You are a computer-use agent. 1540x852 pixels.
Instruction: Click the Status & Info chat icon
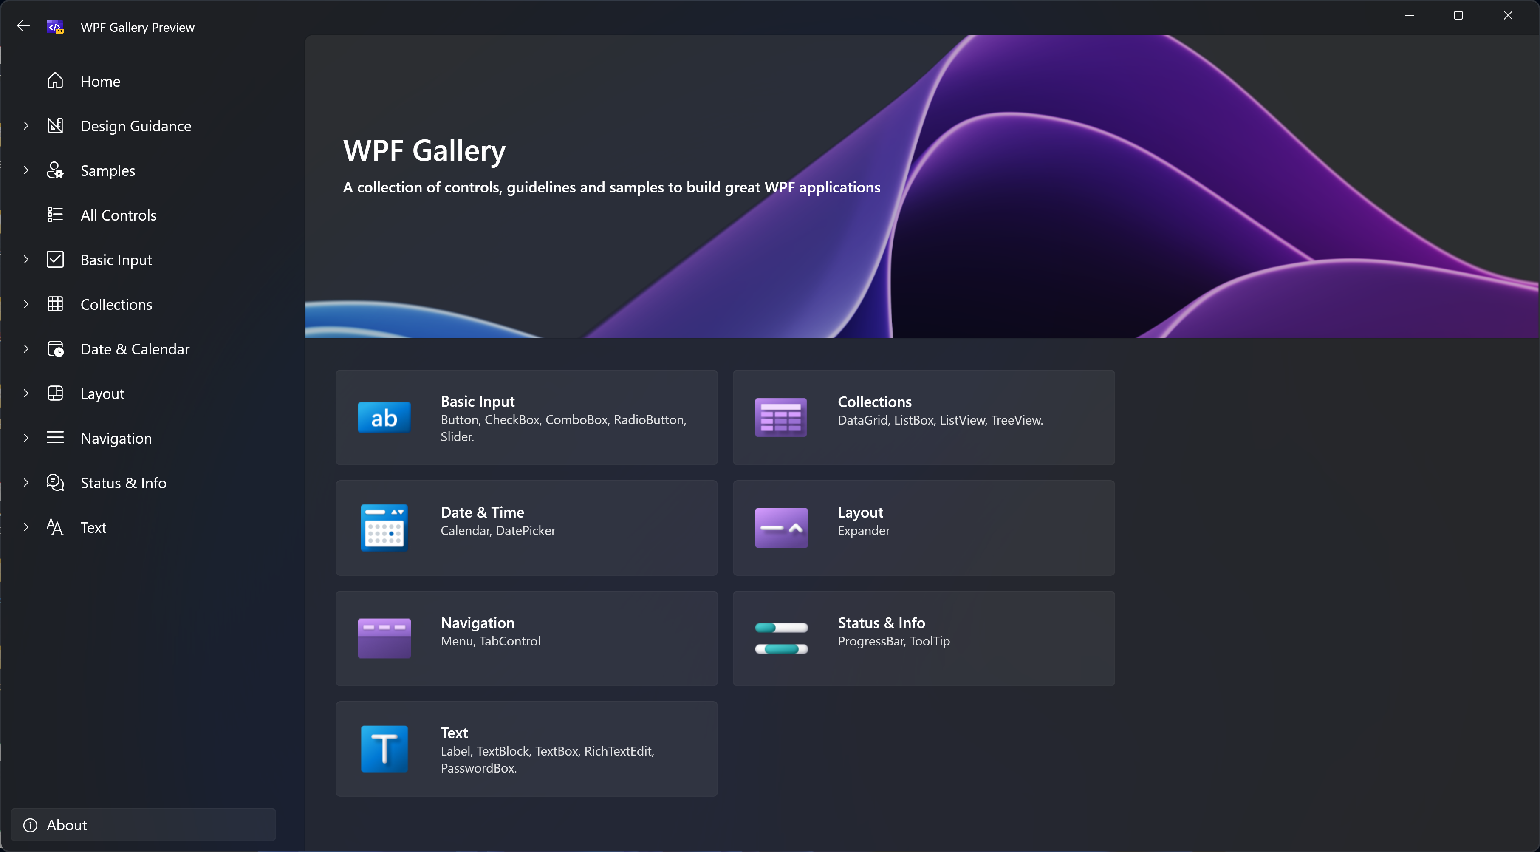pos(55,482)
